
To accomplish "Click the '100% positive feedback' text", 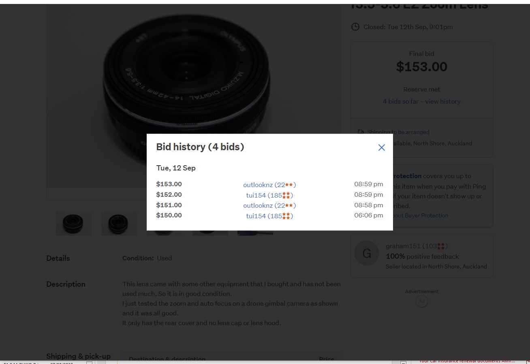I will coord(422,256).
